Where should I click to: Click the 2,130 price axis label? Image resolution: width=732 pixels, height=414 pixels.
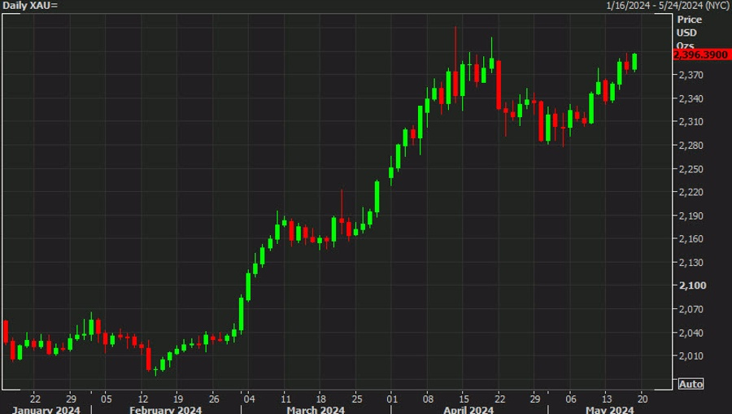[691, 263]
